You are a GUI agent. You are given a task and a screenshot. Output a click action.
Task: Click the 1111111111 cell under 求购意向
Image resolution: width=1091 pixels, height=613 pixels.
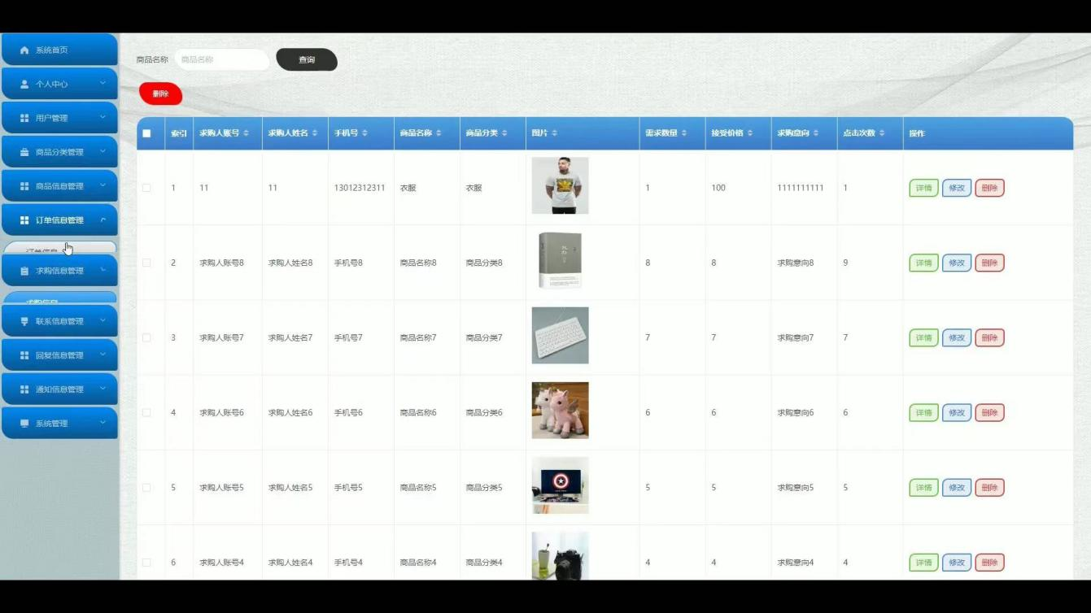pyautogui.click(x=801, y=188)
